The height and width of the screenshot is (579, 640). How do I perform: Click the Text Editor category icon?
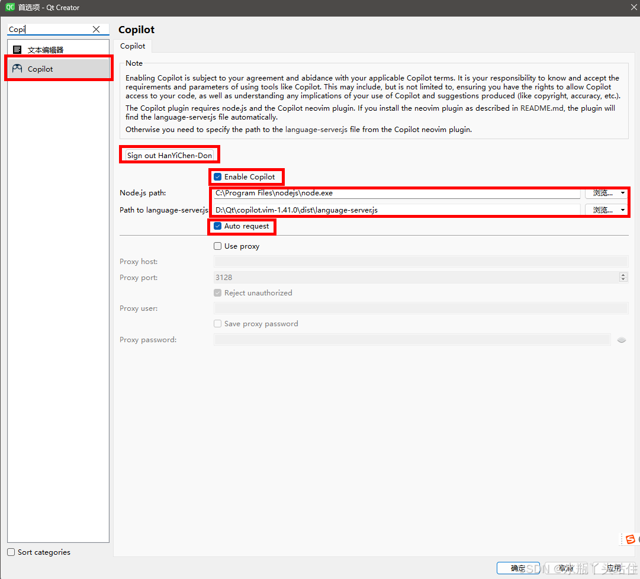pos(17,50)
